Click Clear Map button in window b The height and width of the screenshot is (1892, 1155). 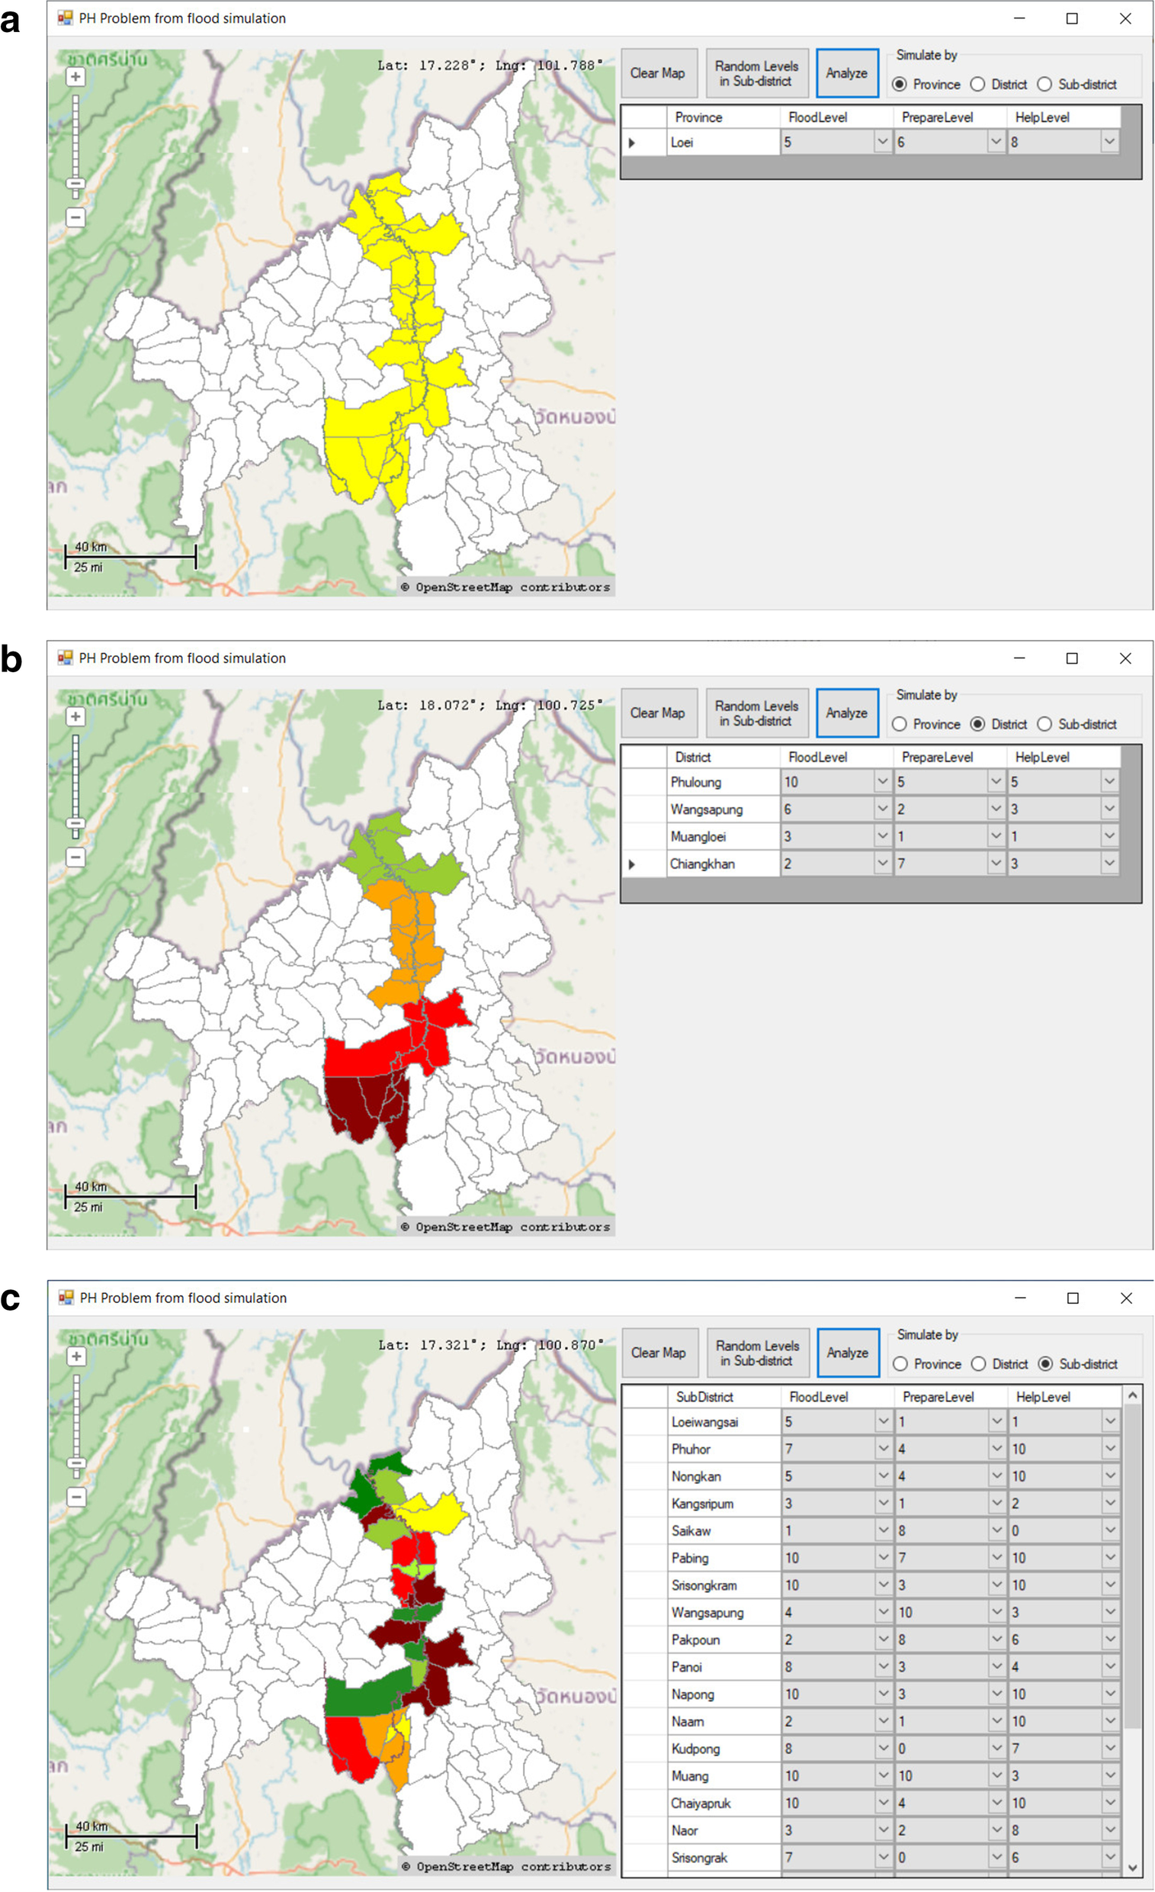point(659,713)
